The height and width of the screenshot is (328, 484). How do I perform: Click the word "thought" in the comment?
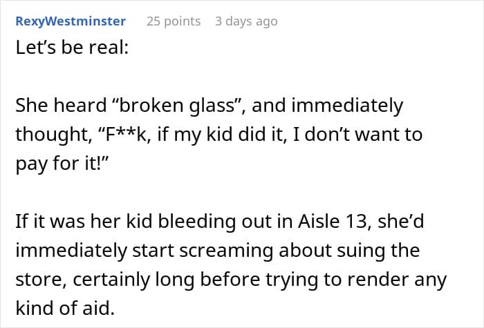click(x=49, y=134)
